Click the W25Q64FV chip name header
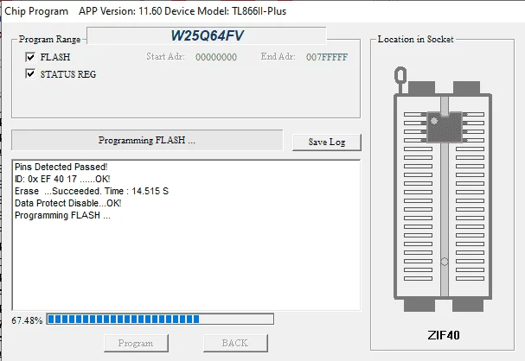The width and height of the screenshot is (525, 361). click(207, 35)
